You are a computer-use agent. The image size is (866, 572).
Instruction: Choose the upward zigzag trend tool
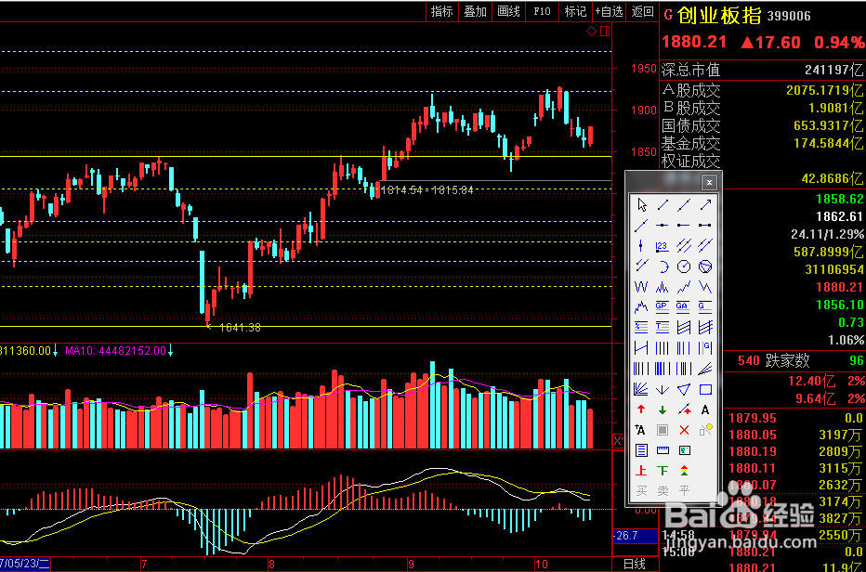click(x=684, y=287)
